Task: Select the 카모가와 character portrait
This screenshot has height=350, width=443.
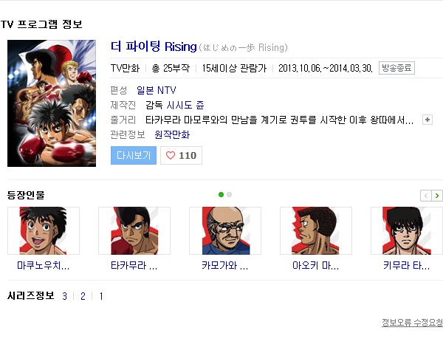Action: click(225, 230)
